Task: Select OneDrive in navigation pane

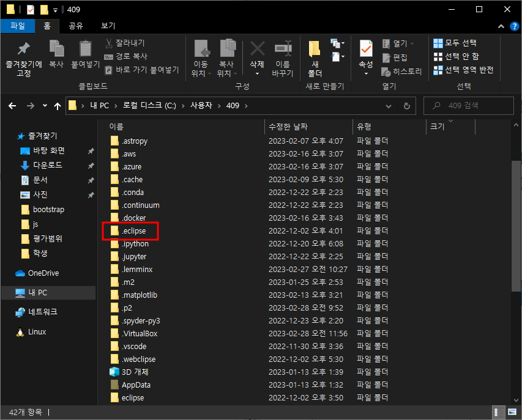Action: (x=43, y=273)
